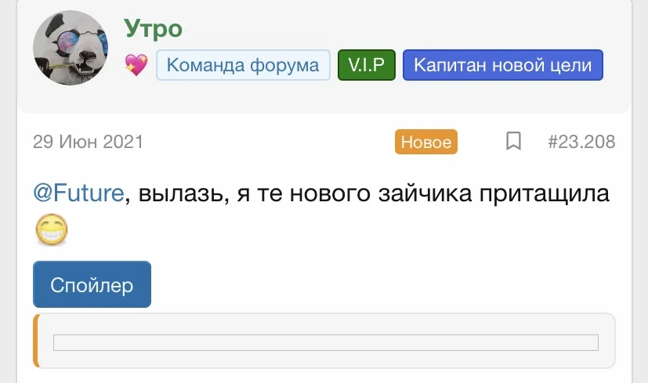Click the word вылазь in the post text
Viewport: 648px width, 383px height.
[x=179, y=193]
